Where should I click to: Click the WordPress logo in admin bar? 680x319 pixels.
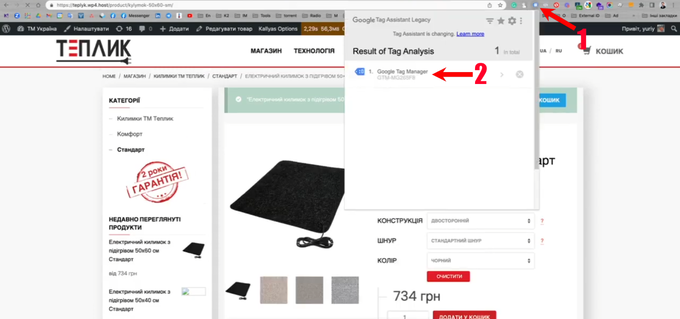point(6,29)
